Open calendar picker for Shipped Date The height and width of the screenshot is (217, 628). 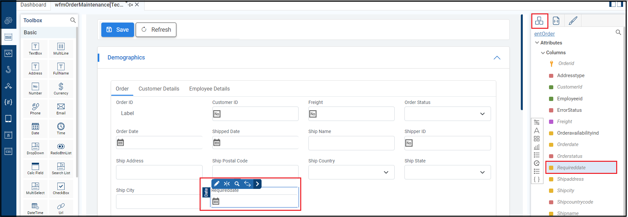(217, 142)
